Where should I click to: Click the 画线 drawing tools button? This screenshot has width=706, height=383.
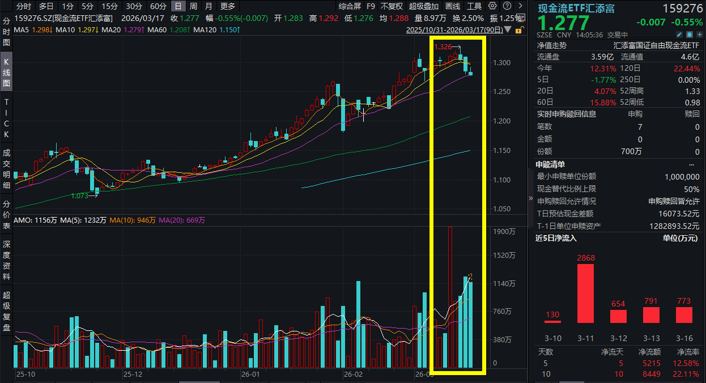pos(453,6)
